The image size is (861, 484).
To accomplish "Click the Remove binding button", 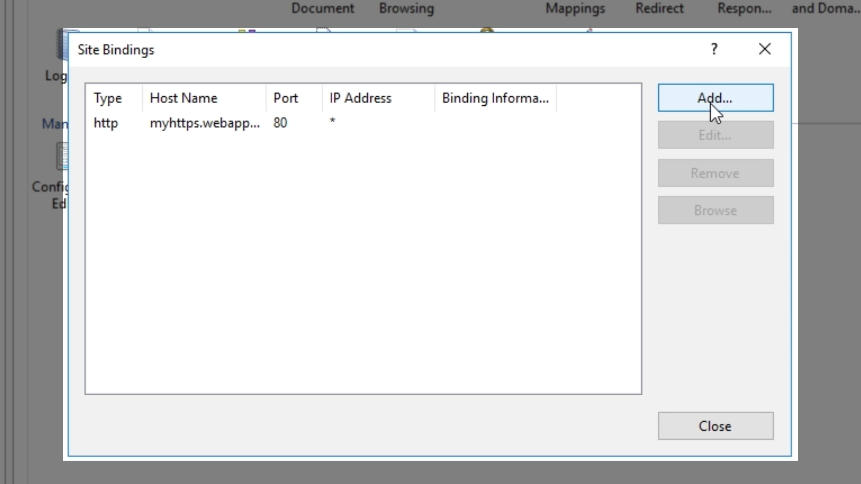I will 715,173.
